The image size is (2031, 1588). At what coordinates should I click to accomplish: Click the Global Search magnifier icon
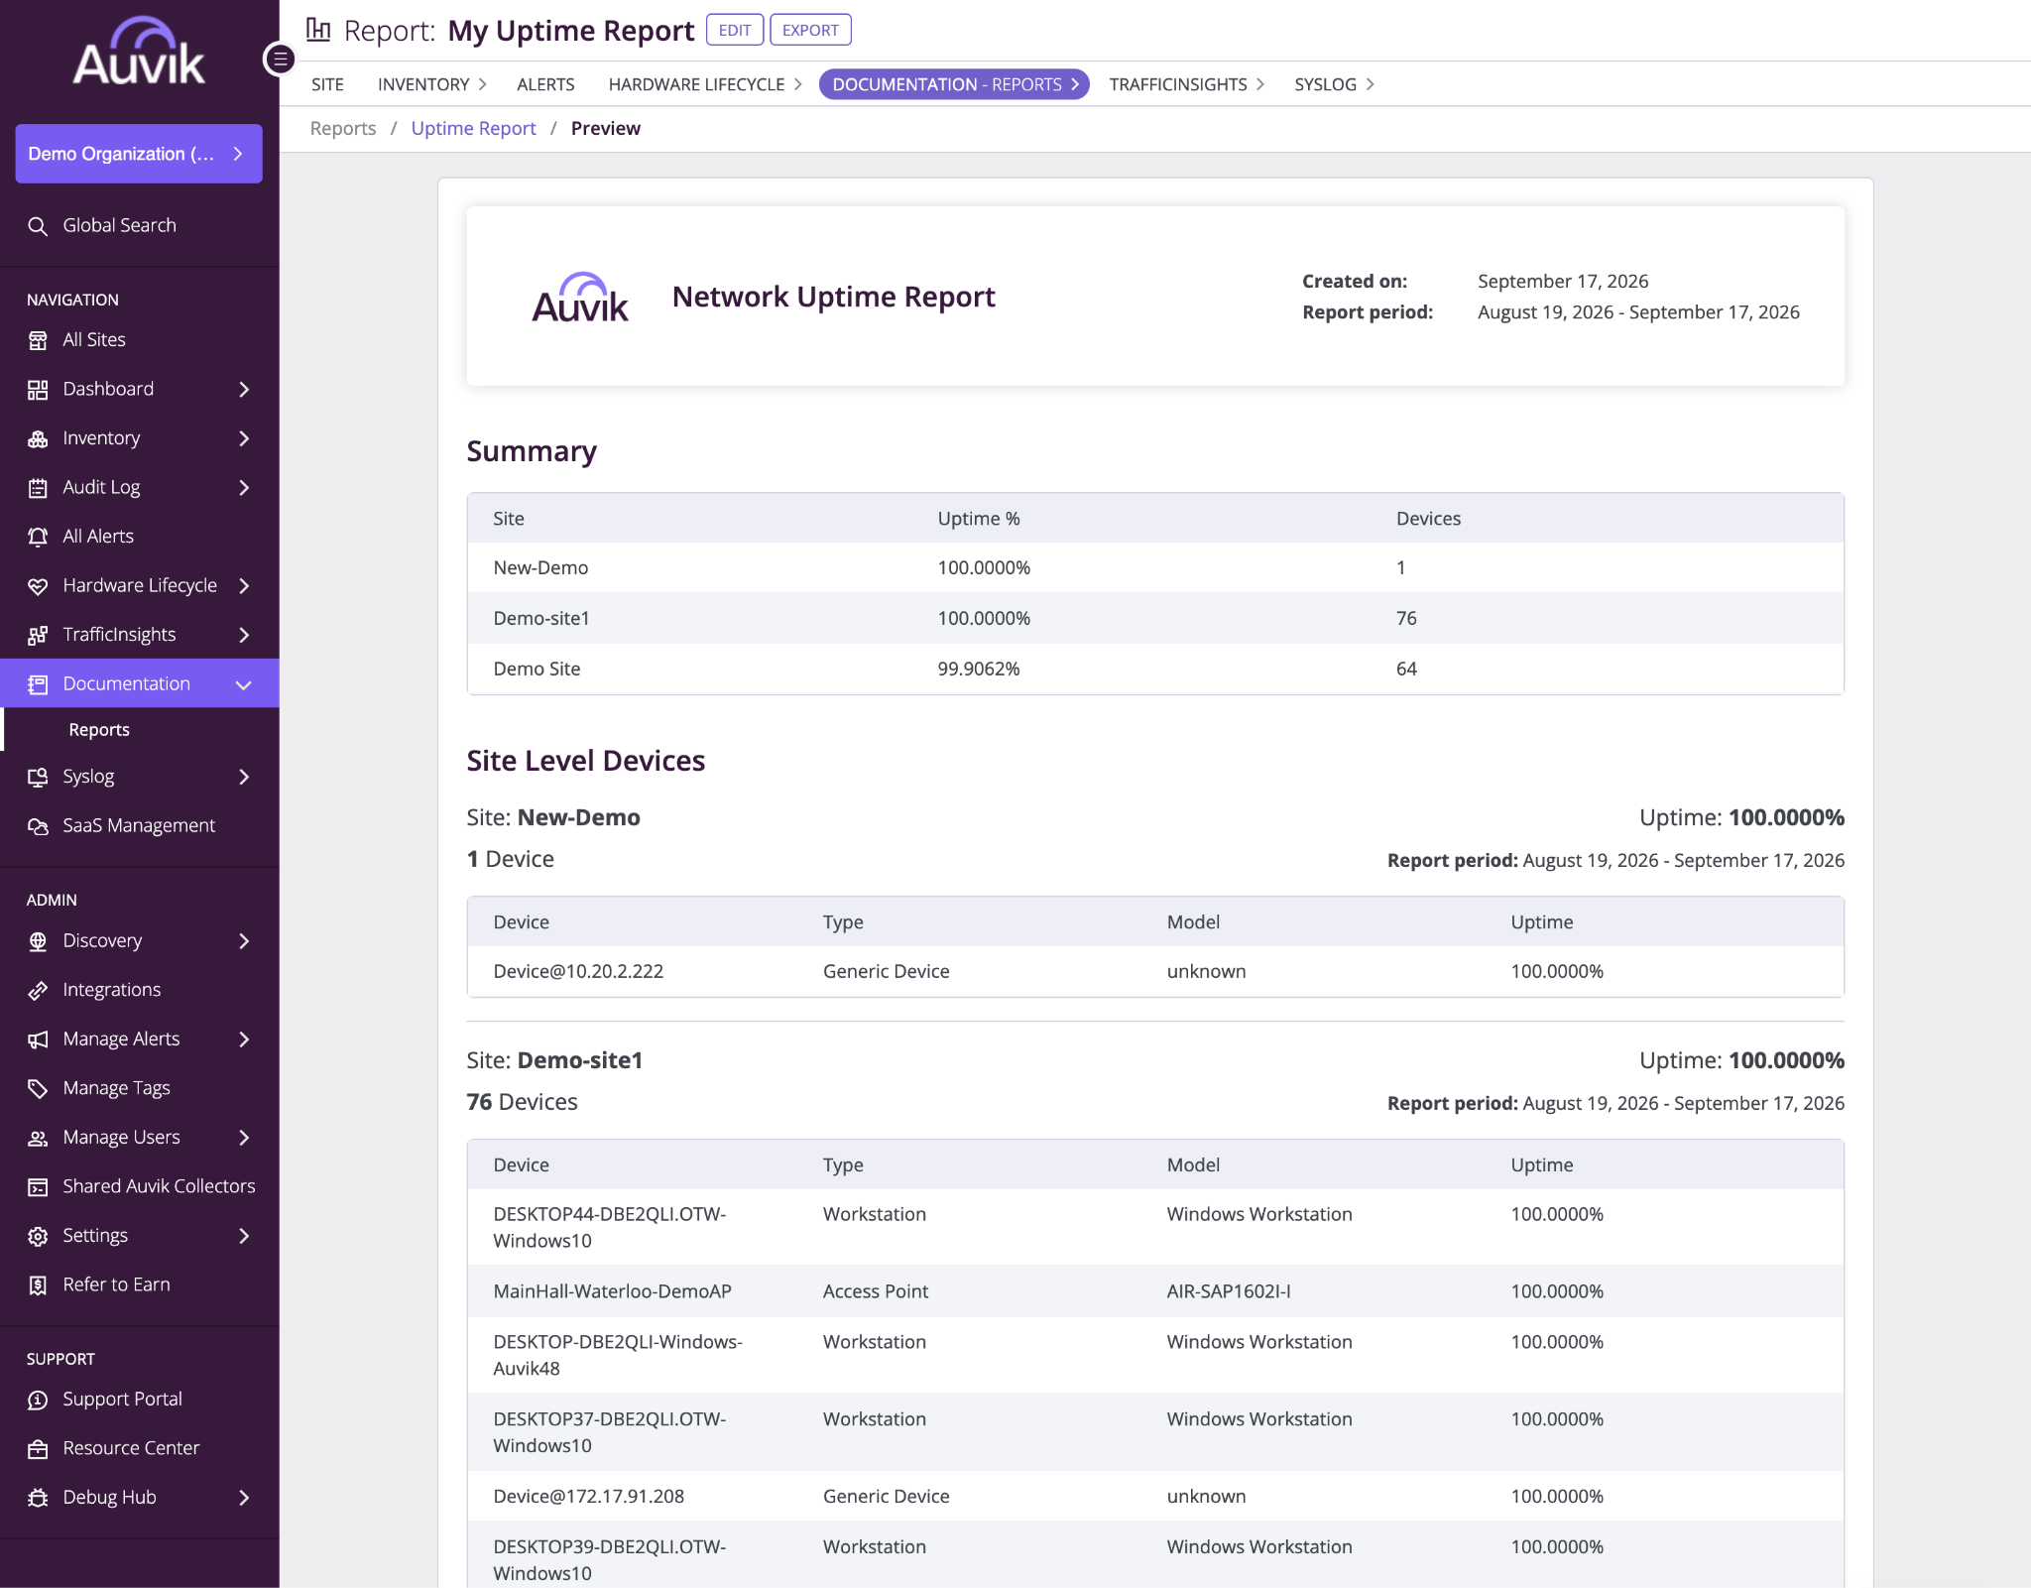[38, 226]
